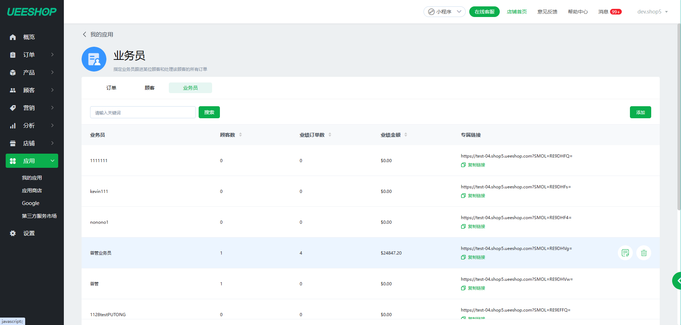Image resolution: width=681 pixels, height=325 pixels.
Task: Click the 业务员 app logo icon
Action: tap(94, 59)
